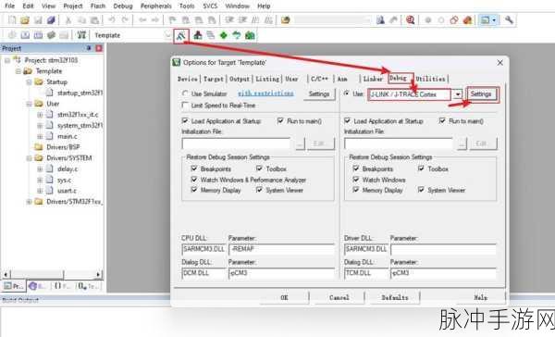This screenshot has width=555, height=337.
Task: Click the green diamond Manage Run-Time Environment icon
Action: pos(223,35)
